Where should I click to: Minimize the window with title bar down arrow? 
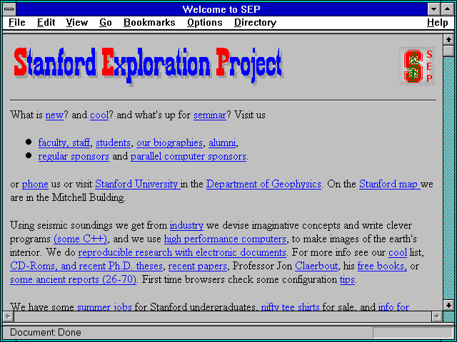(434, 9)
